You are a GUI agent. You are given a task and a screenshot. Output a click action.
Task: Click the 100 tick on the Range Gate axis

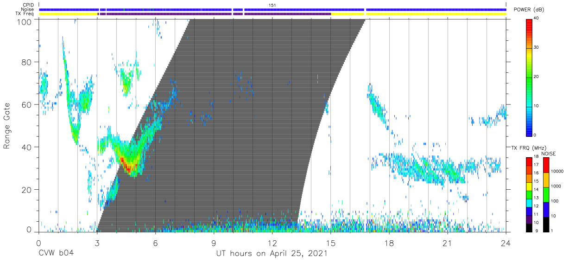pos(25,22)
